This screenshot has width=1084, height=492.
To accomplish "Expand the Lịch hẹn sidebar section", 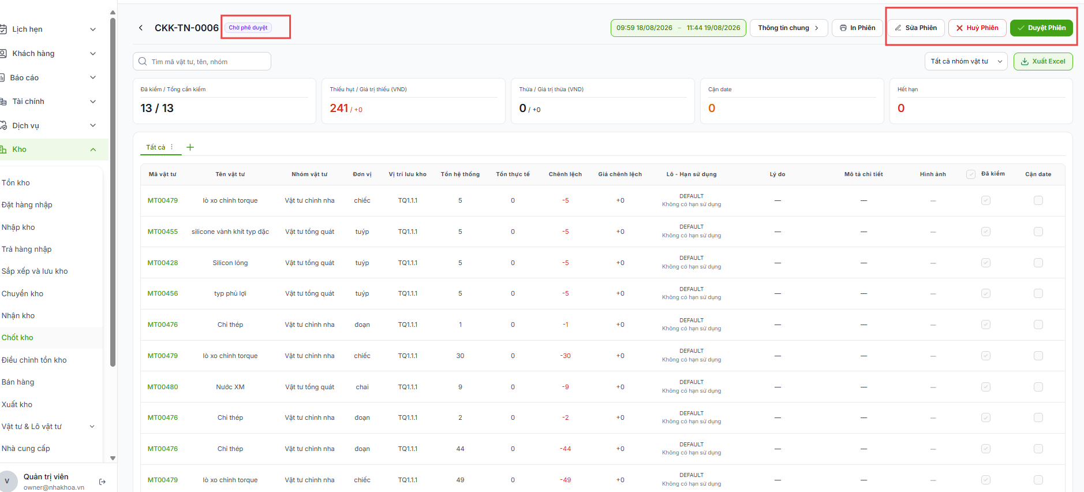I will (93, 29).
